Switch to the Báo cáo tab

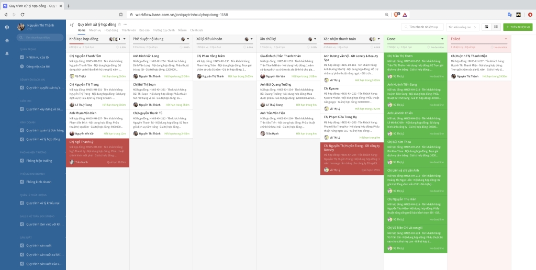[x=144, y=30]
